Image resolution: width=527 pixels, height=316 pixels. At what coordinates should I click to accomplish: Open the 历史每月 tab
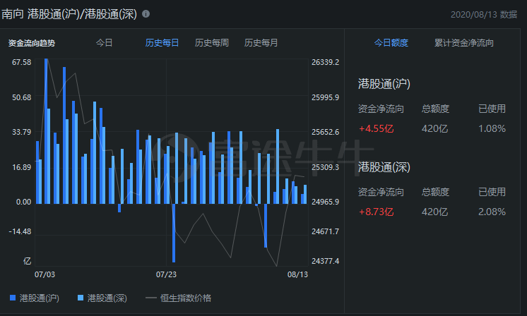pyautogui.click(x=261, y=43)
